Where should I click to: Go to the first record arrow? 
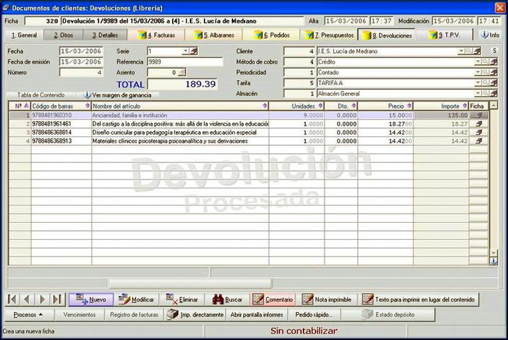click(x=12, y=299)
